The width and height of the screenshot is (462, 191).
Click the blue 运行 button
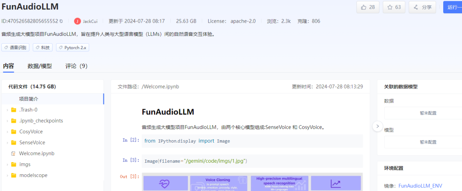453,7
